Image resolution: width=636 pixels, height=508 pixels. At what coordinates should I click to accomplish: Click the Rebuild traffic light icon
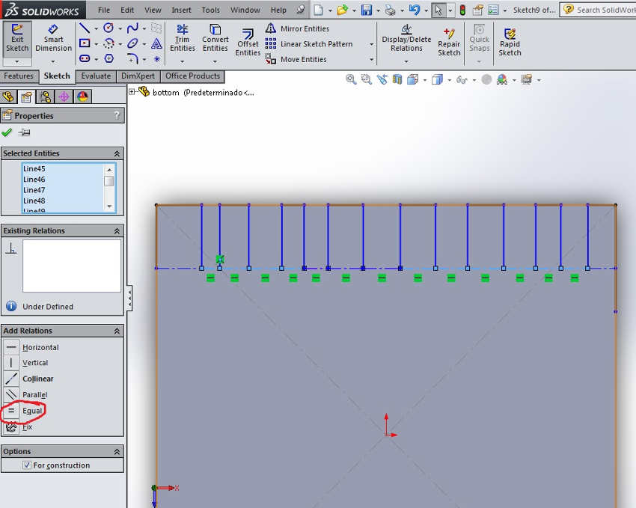click(x=462, y=10)
